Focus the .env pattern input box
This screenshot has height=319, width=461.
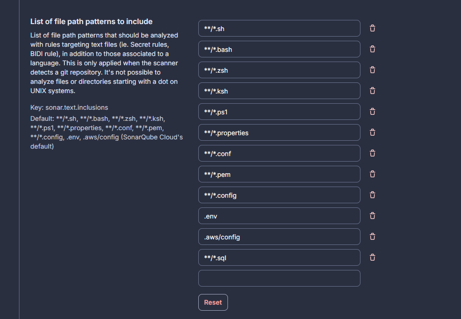click(279, 216)
